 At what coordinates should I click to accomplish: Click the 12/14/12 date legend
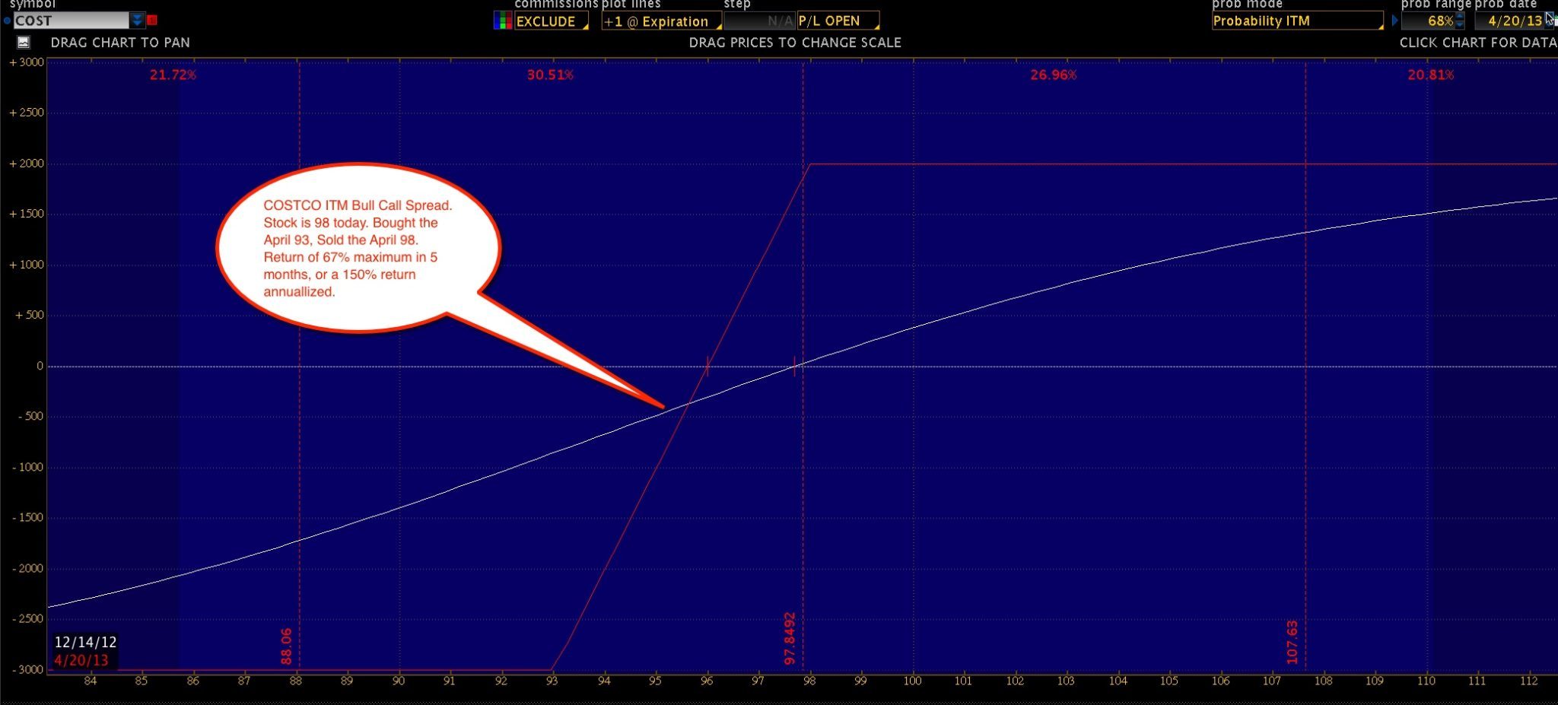pos(85,642)
